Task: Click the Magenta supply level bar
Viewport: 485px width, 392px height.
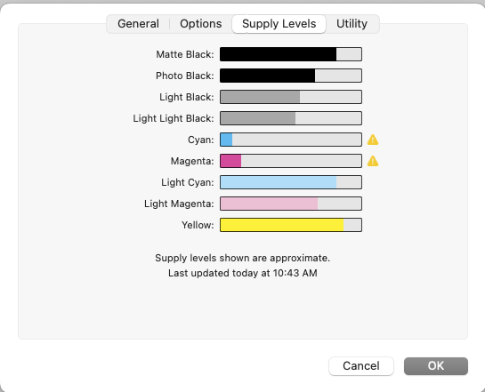Action: click(x=291, y=161)
